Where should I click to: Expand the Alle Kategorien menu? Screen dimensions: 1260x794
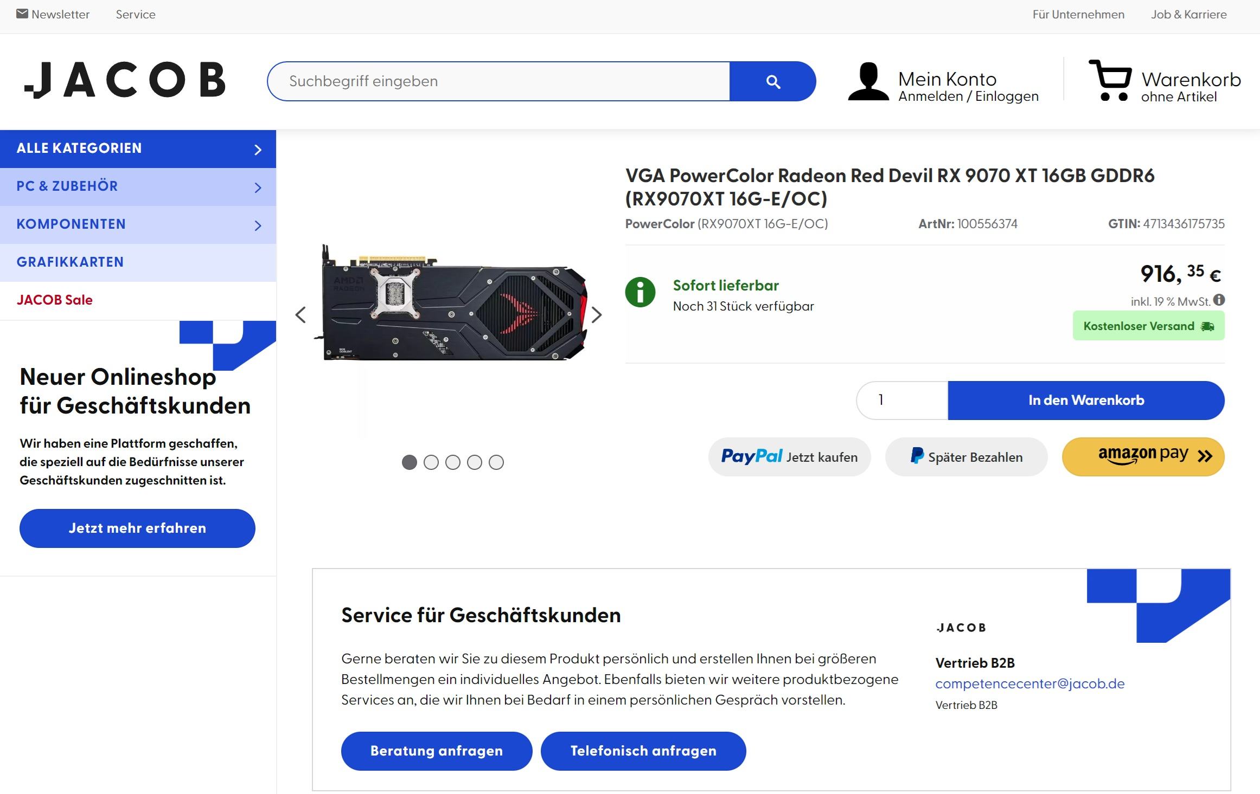pos(138,149)
